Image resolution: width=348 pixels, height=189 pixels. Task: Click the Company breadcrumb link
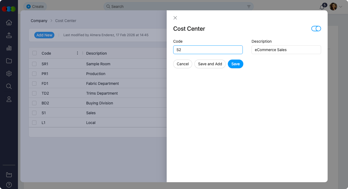39,21
